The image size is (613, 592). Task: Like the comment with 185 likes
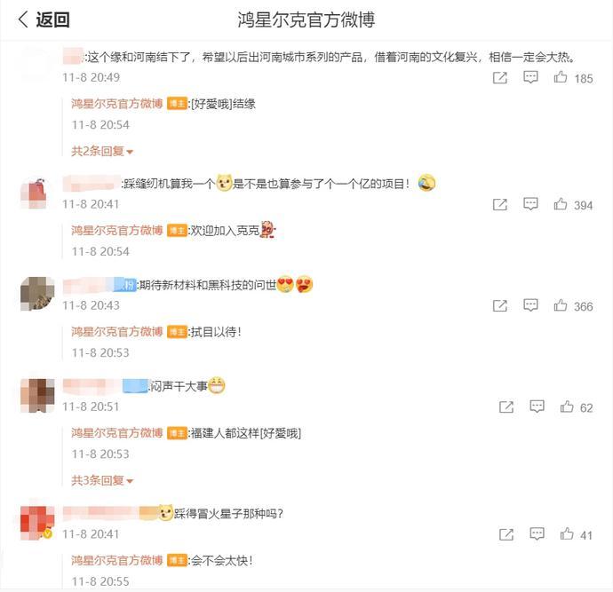[x=561, y=77]
